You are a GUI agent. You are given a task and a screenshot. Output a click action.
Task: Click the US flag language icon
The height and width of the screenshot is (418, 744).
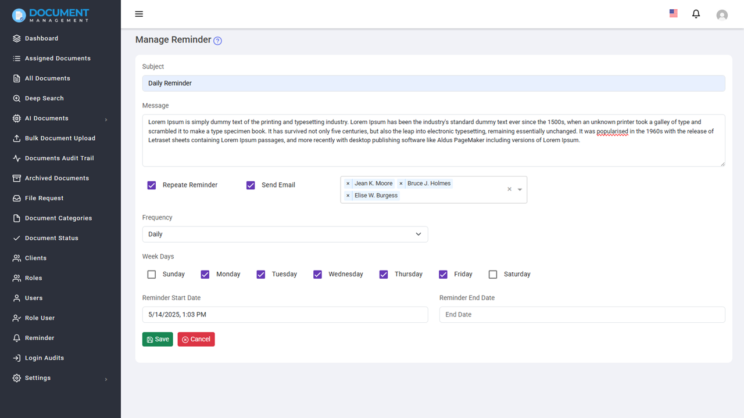674,13
